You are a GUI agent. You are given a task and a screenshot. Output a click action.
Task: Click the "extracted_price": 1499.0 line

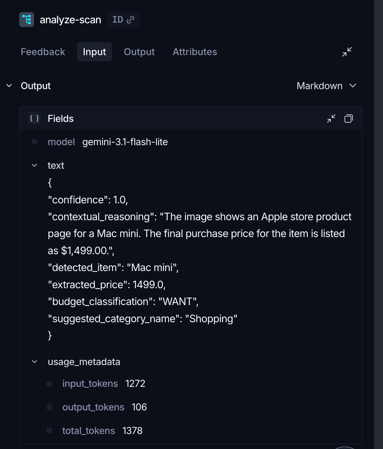(107, 285)
